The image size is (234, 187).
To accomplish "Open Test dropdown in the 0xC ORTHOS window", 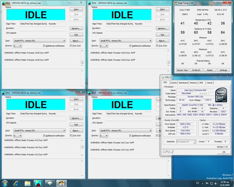I will (126, 131).
